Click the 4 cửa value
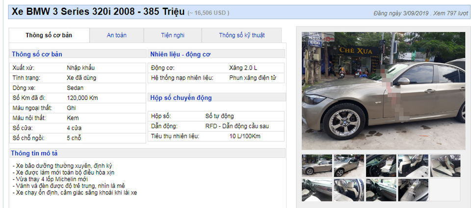Viewport: 471px width, 208px height. pyautogui.click(x=74, y=128)
